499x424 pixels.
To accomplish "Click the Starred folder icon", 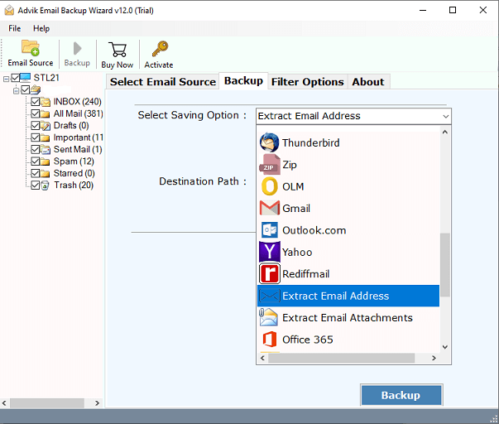I will (x=46, y=173).
